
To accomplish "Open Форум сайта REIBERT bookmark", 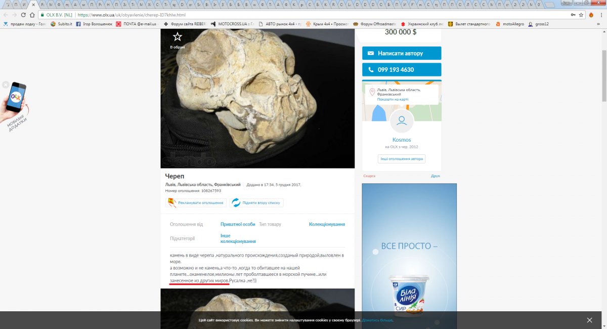I will (185, 24).
